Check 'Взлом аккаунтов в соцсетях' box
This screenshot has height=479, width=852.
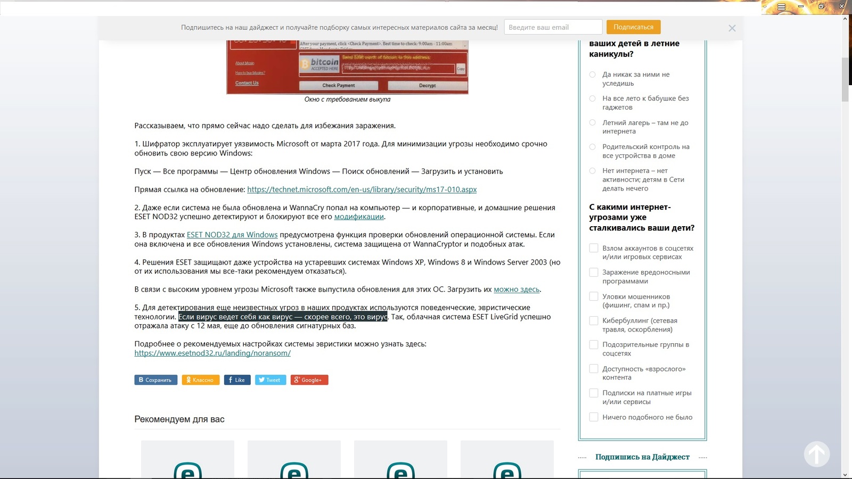594,248
